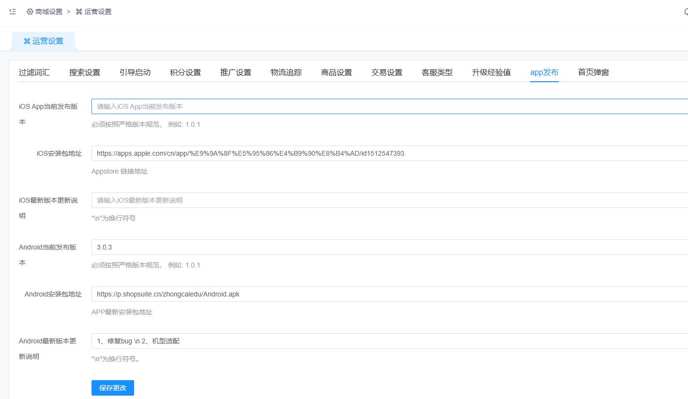Open the 搜索设置 tab
This screenshot has height=399, width=688.
[x=85, y=73]
